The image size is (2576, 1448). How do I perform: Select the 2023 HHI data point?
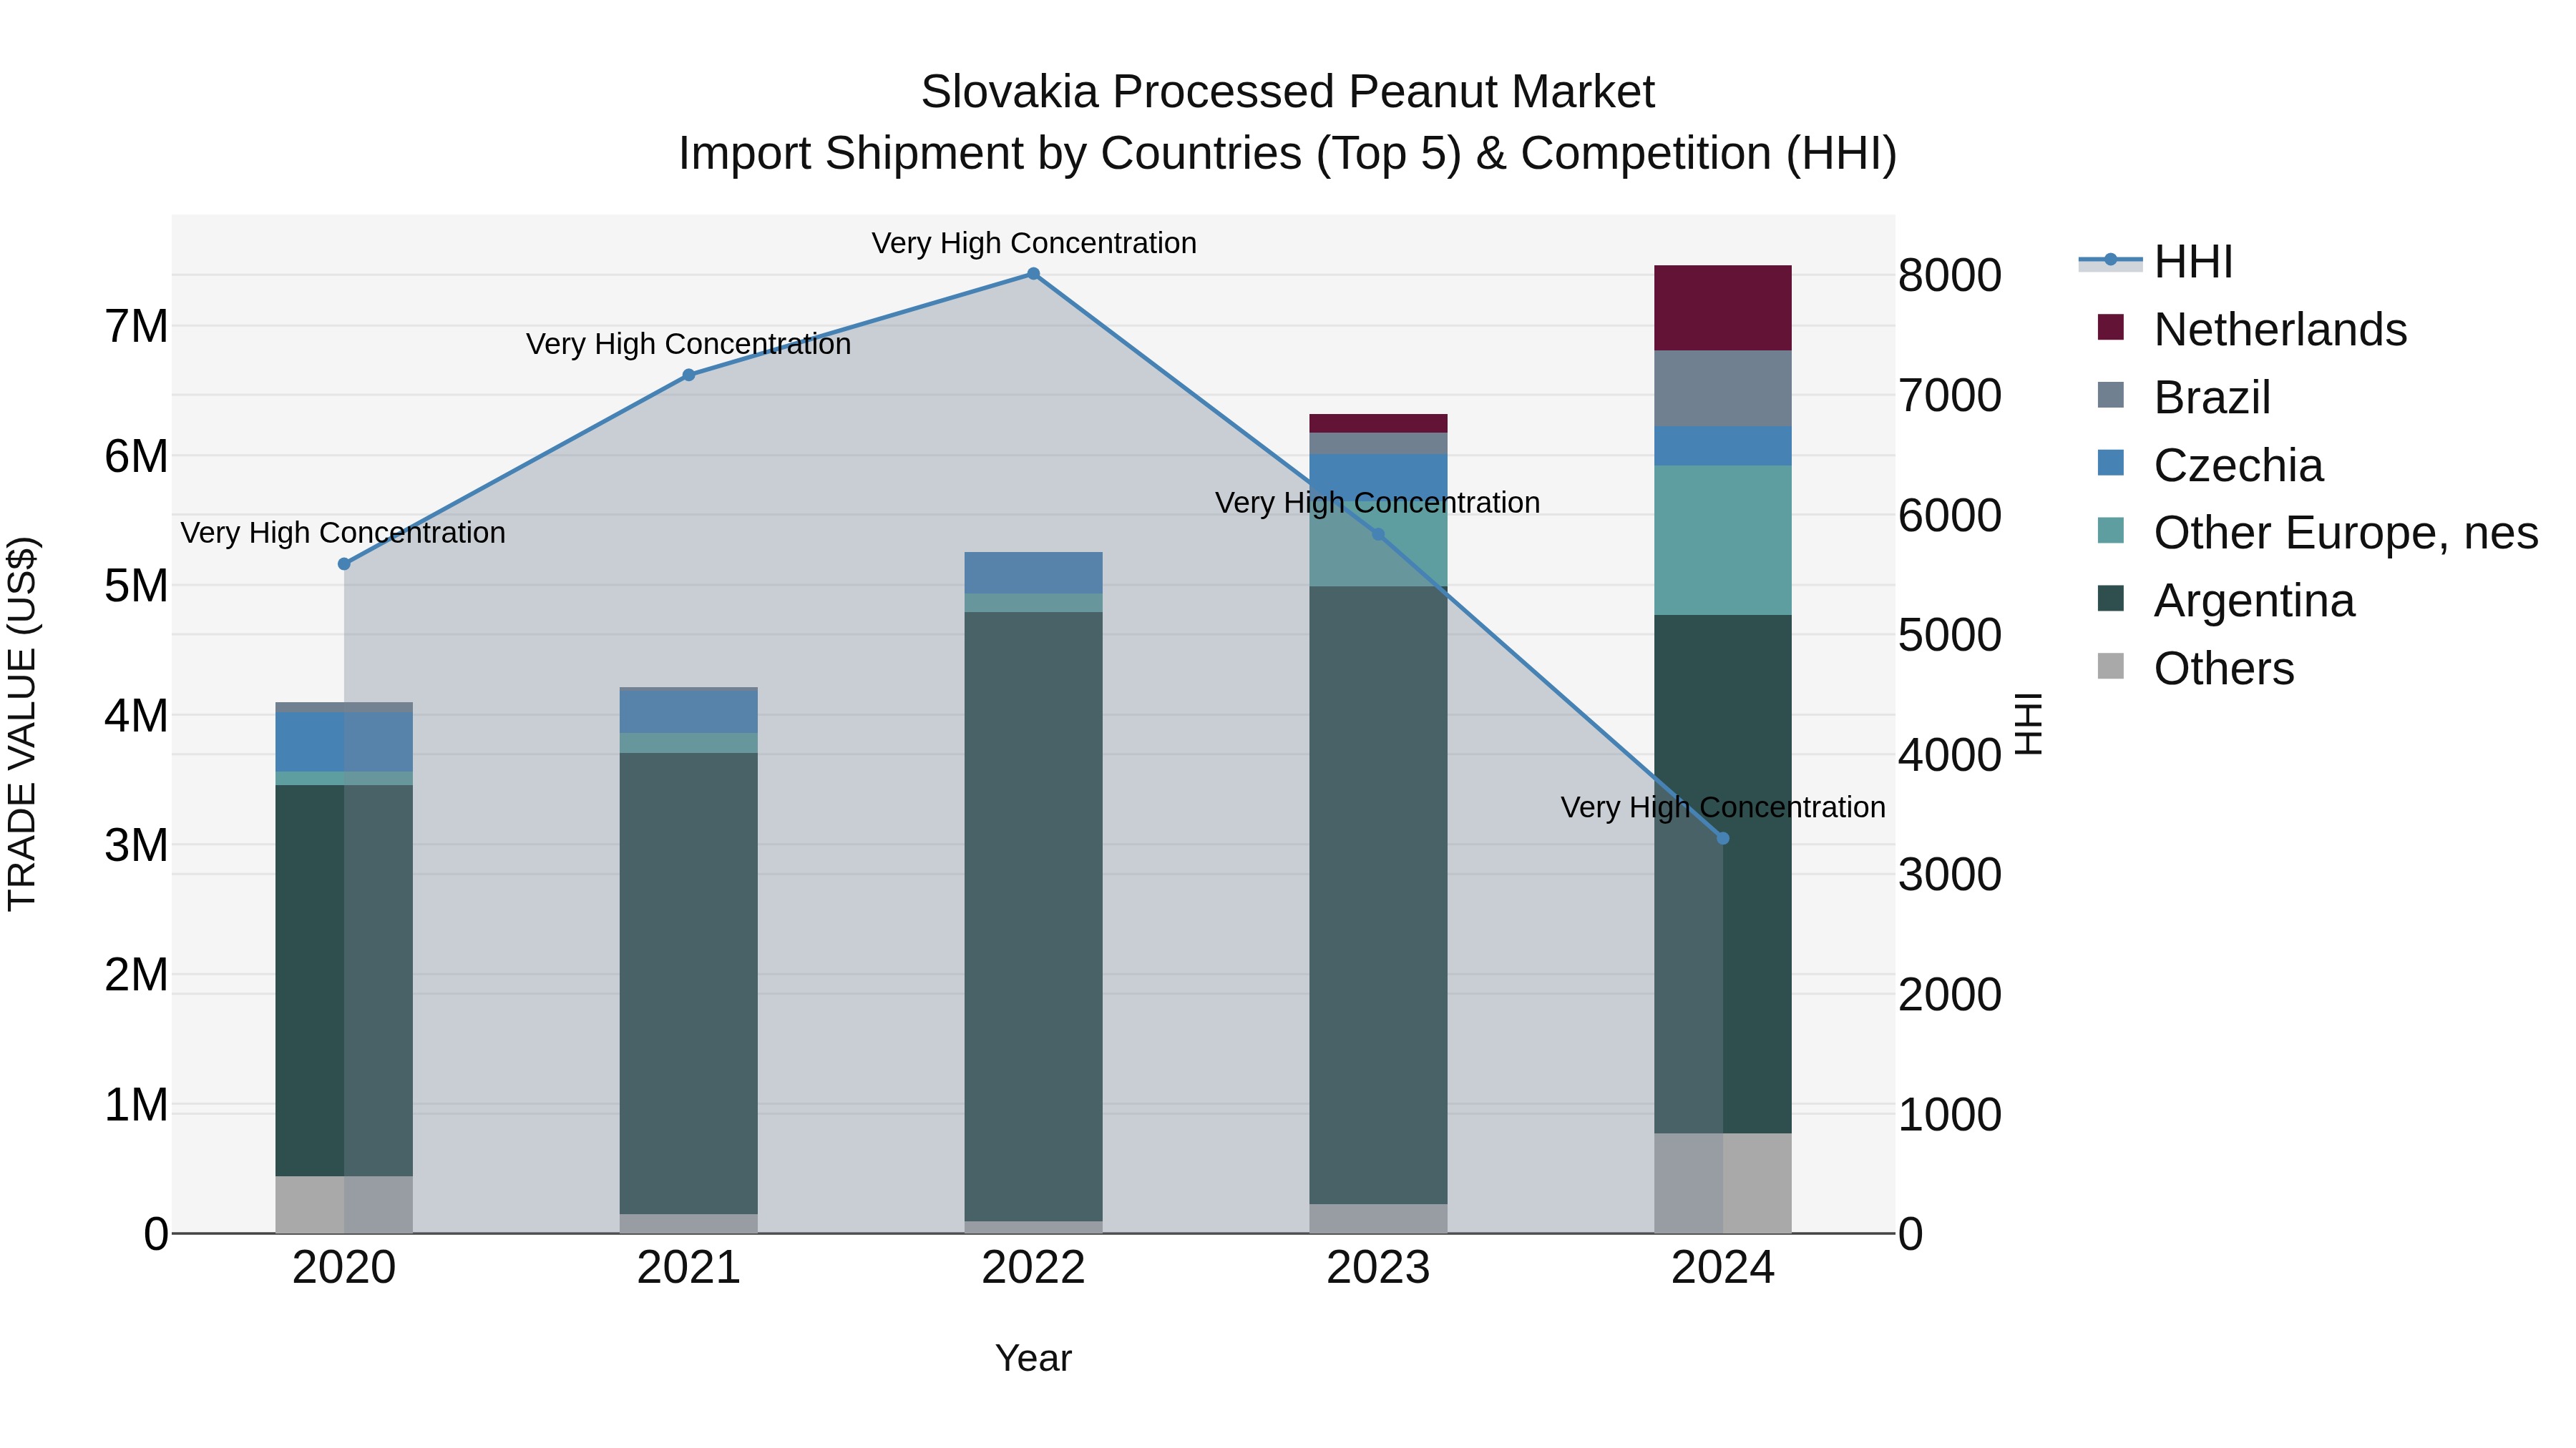1378,535
